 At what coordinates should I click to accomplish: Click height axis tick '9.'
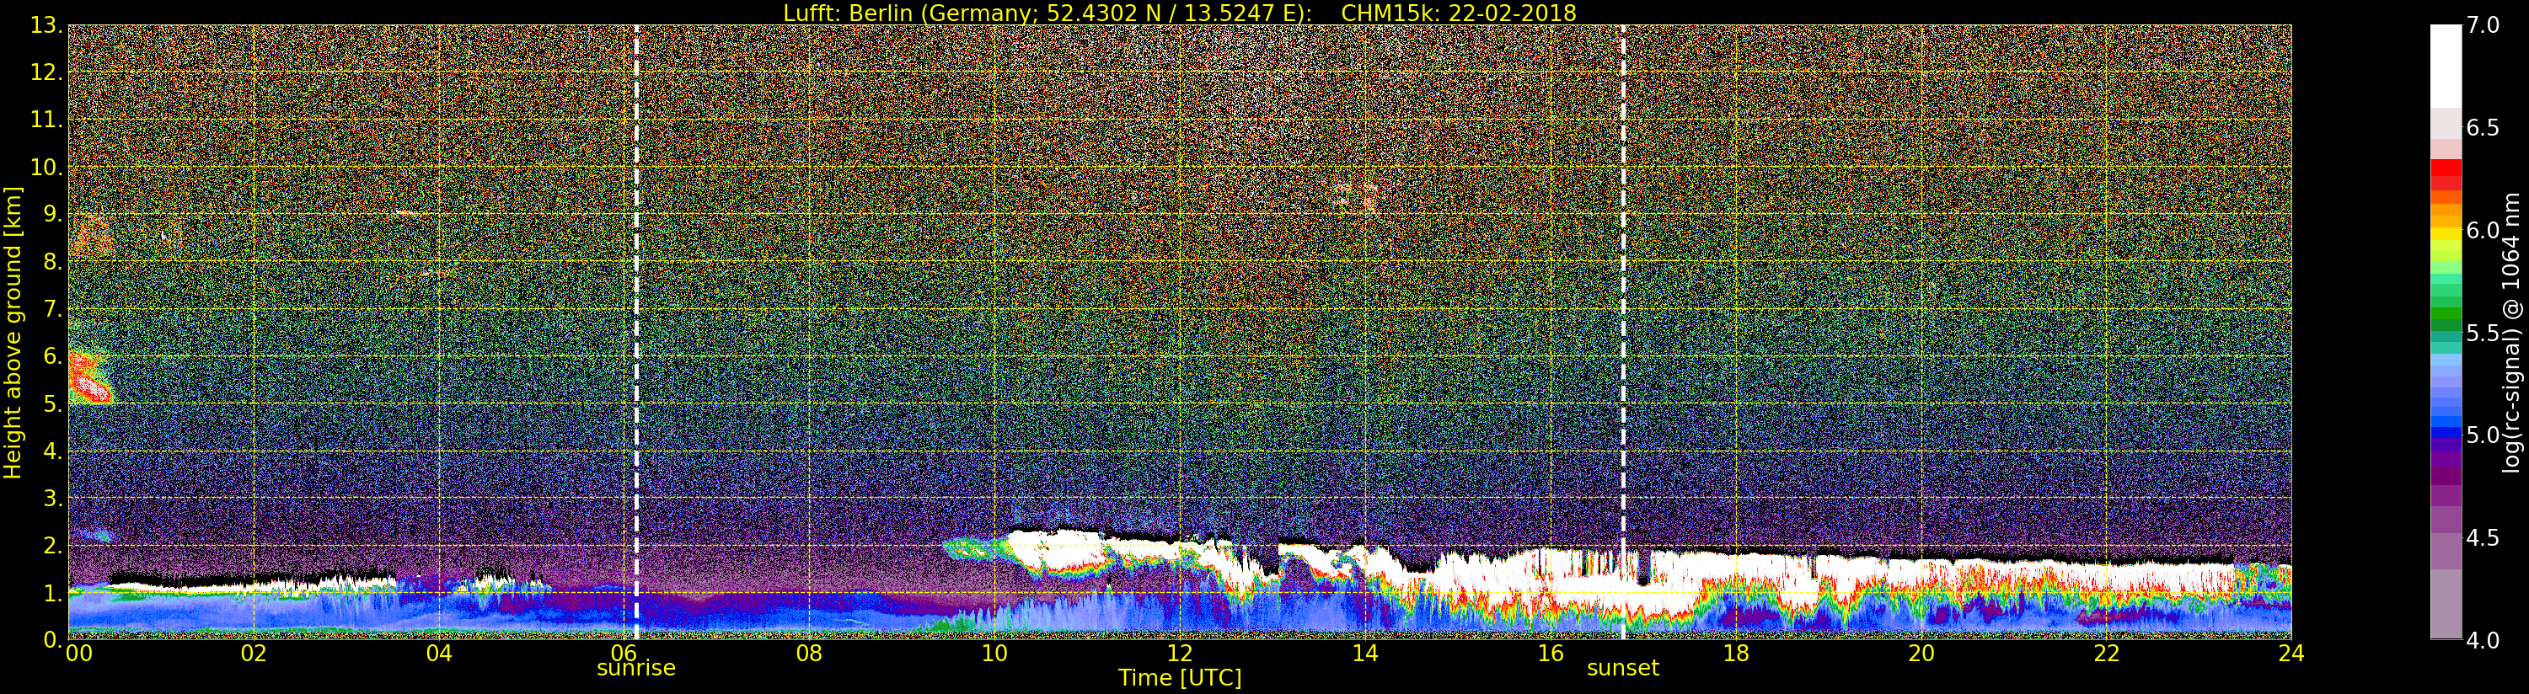pos(53,214)
